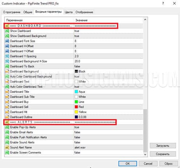Toggle Dashboard To Back false value
Viewport: 180px width, 168px height.
[109, 66]
